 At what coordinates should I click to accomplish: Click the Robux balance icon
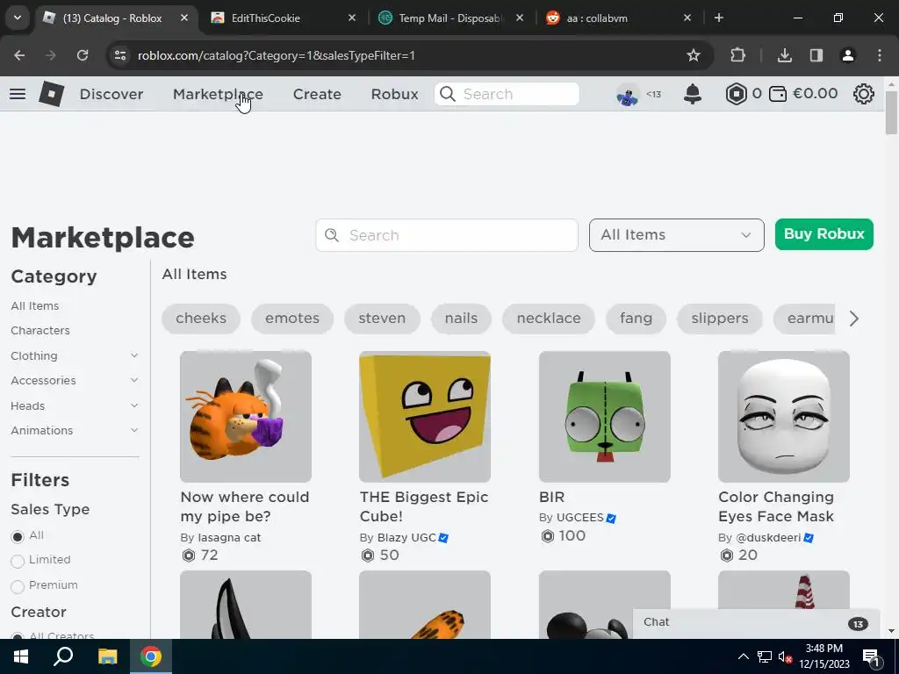pyautogui.click(x=737, y=94)
